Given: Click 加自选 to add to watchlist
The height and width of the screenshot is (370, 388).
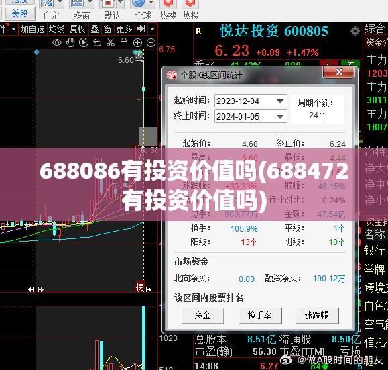Looking at the screenshot, I should point(32,29).
